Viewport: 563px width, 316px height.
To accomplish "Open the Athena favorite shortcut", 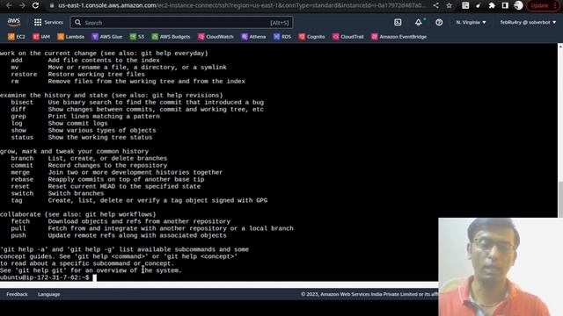I will [253, 37].
